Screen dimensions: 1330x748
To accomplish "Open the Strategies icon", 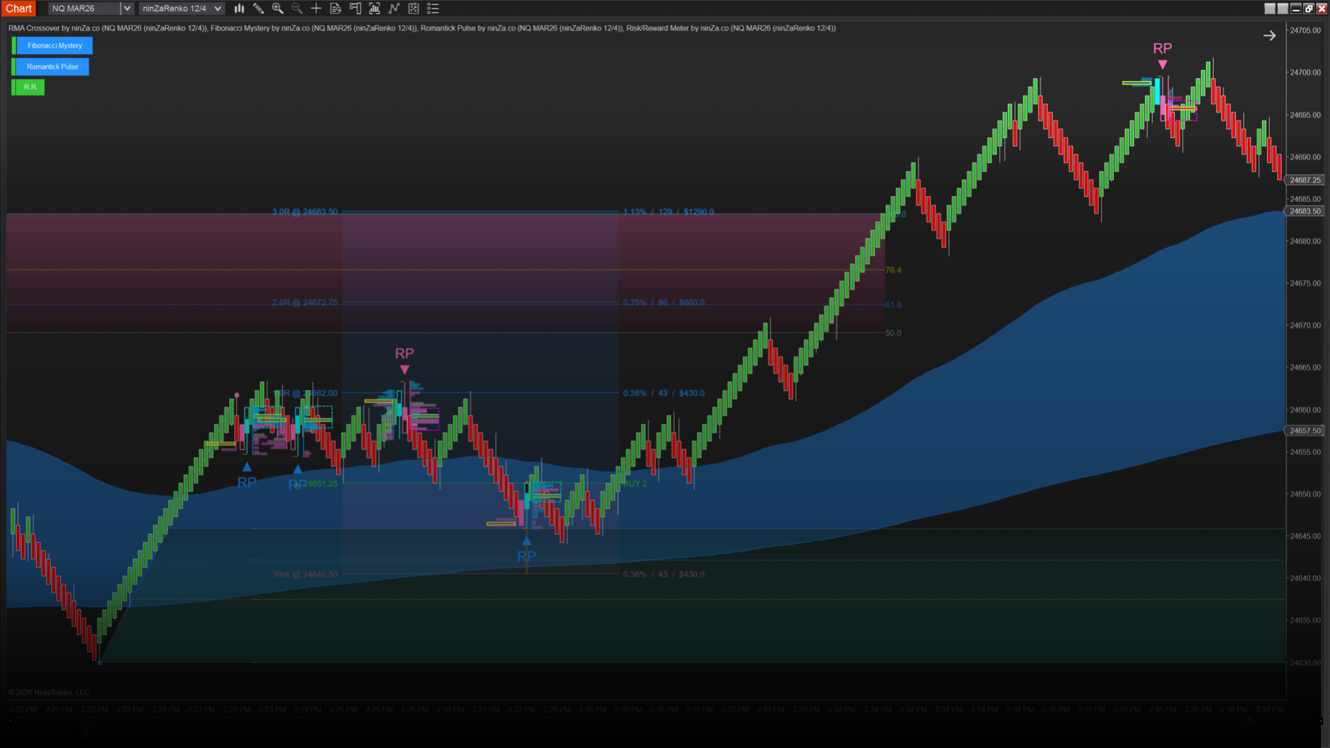I will [x=414, y=8].
